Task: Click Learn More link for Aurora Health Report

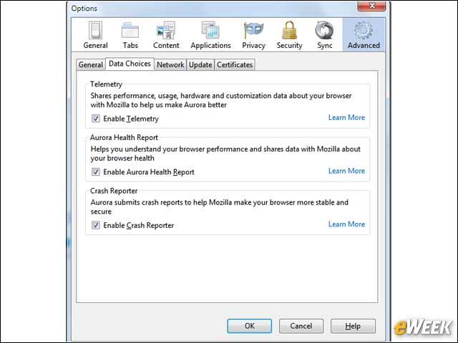Action: click(x=346, y=171)
